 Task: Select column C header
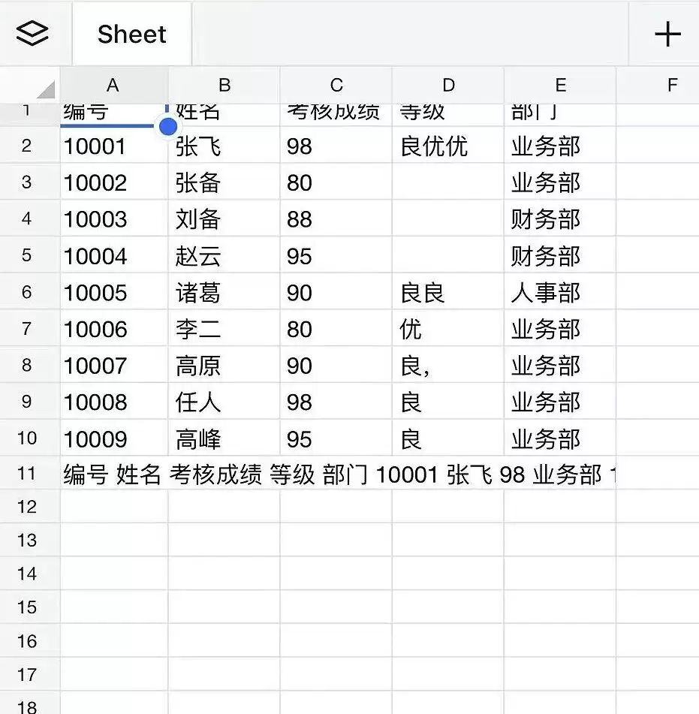(x=336, y=85)
